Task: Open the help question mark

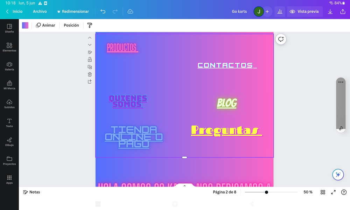Action: (x=344, y=192)
